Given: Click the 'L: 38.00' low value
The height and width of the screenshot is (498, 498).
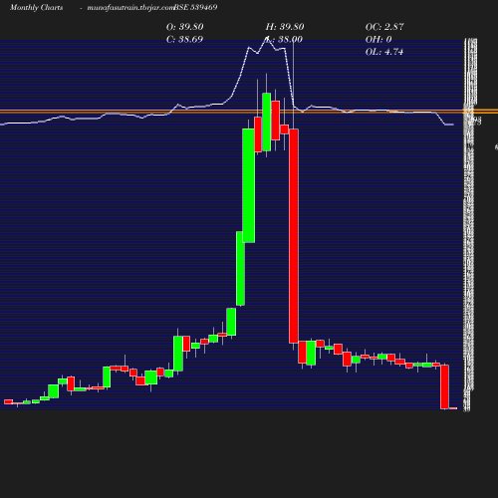Looking at the screenshot, I should click(x=284, y=39).
